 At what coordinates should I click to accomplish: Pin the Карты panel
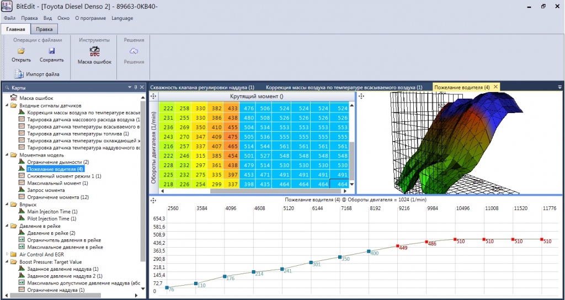coord(136,87)
